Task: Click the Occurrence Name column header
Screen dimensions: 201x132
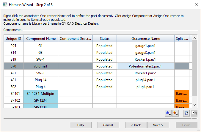Action: click(145, 39)
